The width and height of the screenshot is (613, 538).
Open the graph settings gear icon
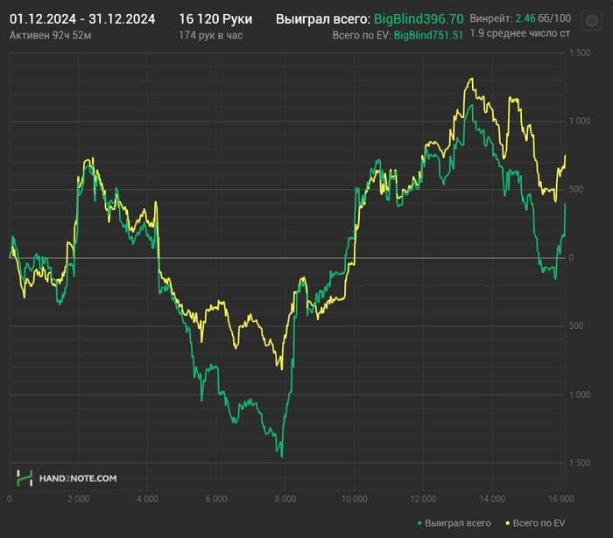point(592,20)
